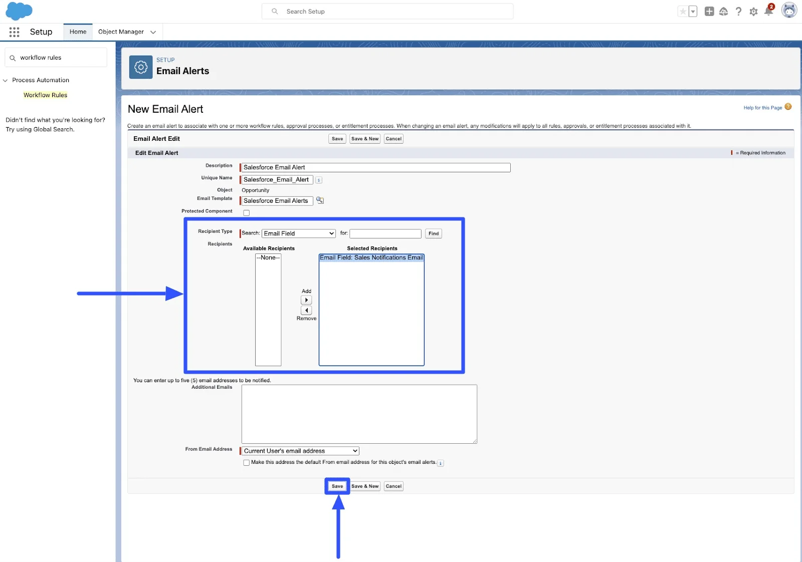Open the Object Manager tab

(x=121, y=32)
